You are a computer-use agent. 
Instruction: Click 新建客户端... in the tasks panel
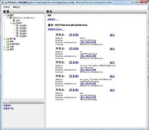(x=10, y=109)
